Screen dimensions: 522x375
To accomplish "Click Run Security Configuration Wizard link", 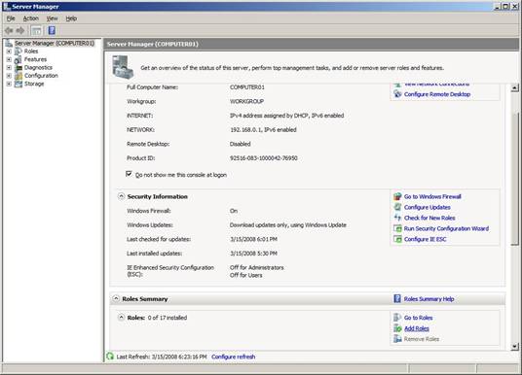I will pyautogui.click(x=446, y=228).
